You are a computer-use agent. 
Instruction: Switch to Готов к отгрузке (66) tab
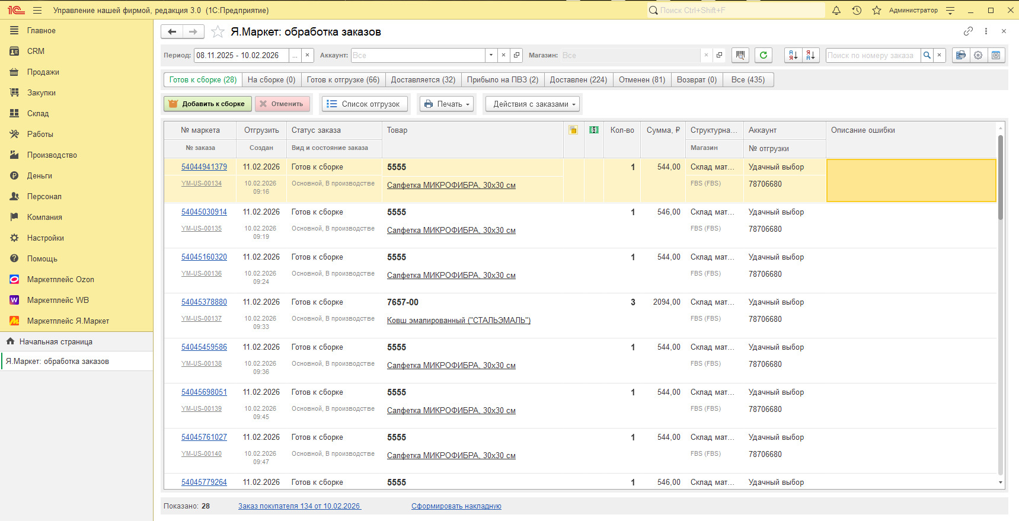pyautogui.click(x=343, y=79)
